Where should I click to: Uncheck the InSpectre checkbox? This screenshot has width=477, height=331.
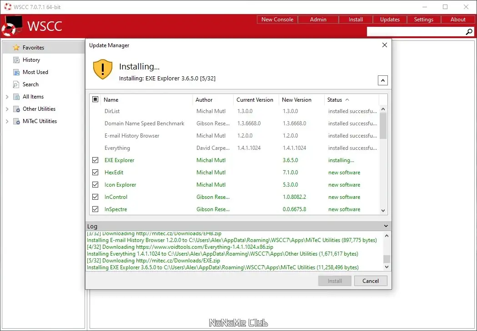[95, 209]
